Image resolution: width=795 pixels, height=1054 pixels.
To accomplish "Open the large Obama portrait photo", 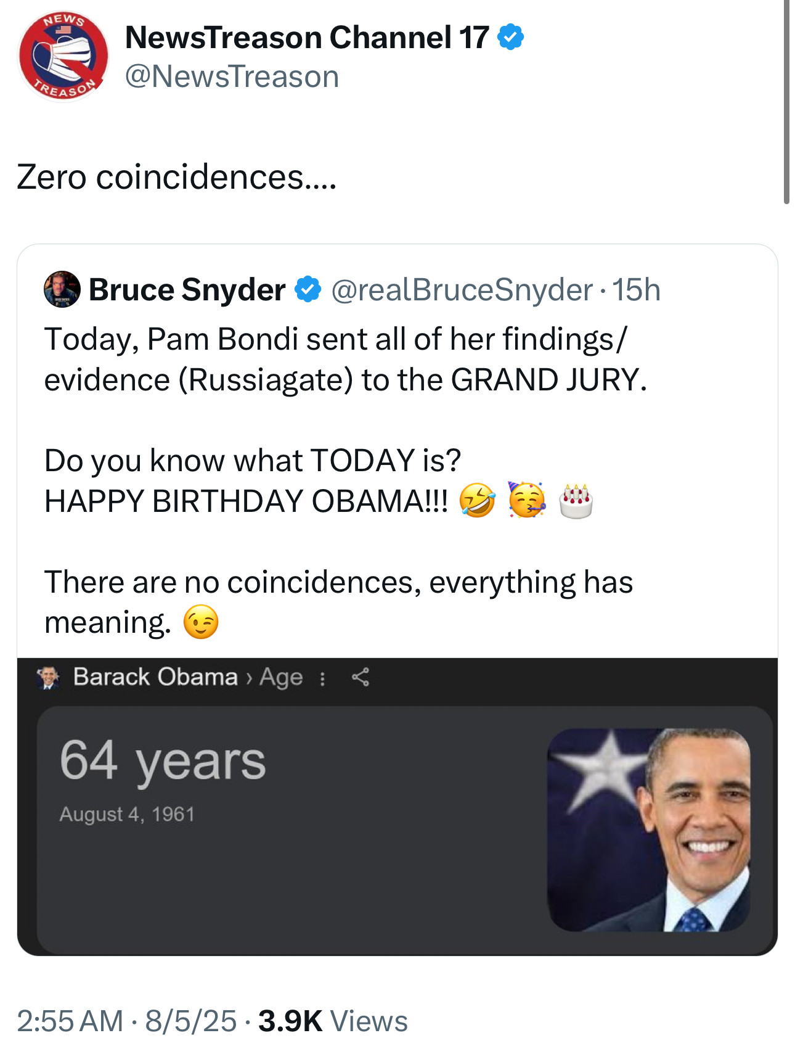I will point(648,830).
